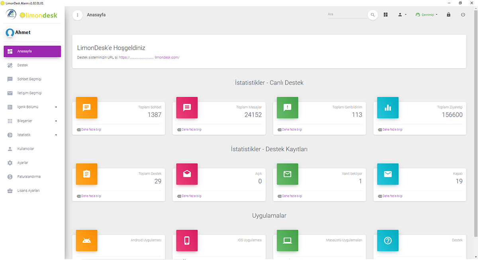Click the teal Destek question mark icon
The width and height of the screenshot is (478, 260).
pos(388,240)
